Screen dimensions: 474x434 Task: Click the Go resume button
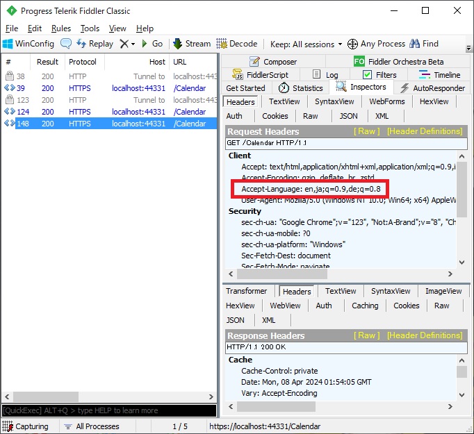pyautogui.click(x=152, y=44)
